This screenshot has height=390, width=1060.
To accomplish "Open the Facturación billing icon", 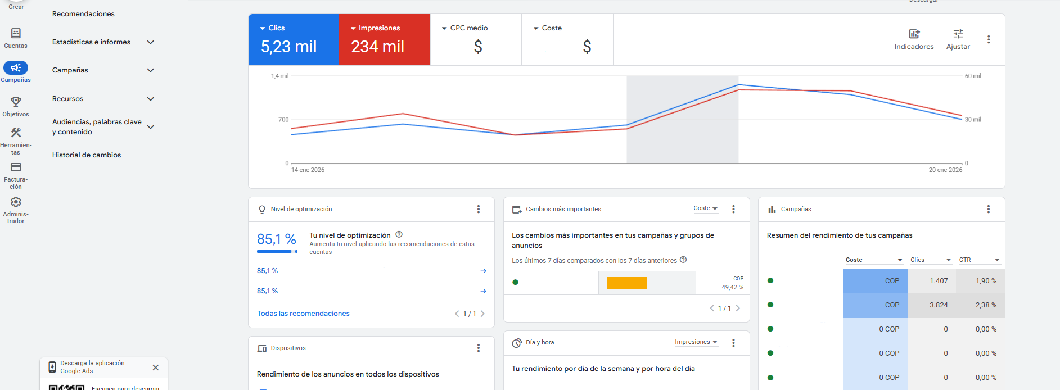I will point(16,167).
